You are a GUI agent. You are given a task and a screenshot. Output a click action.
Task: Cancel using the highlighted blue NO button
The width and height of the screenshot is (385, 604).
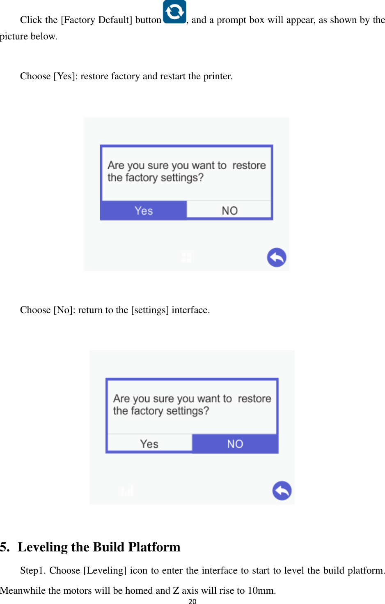(235, 444)
